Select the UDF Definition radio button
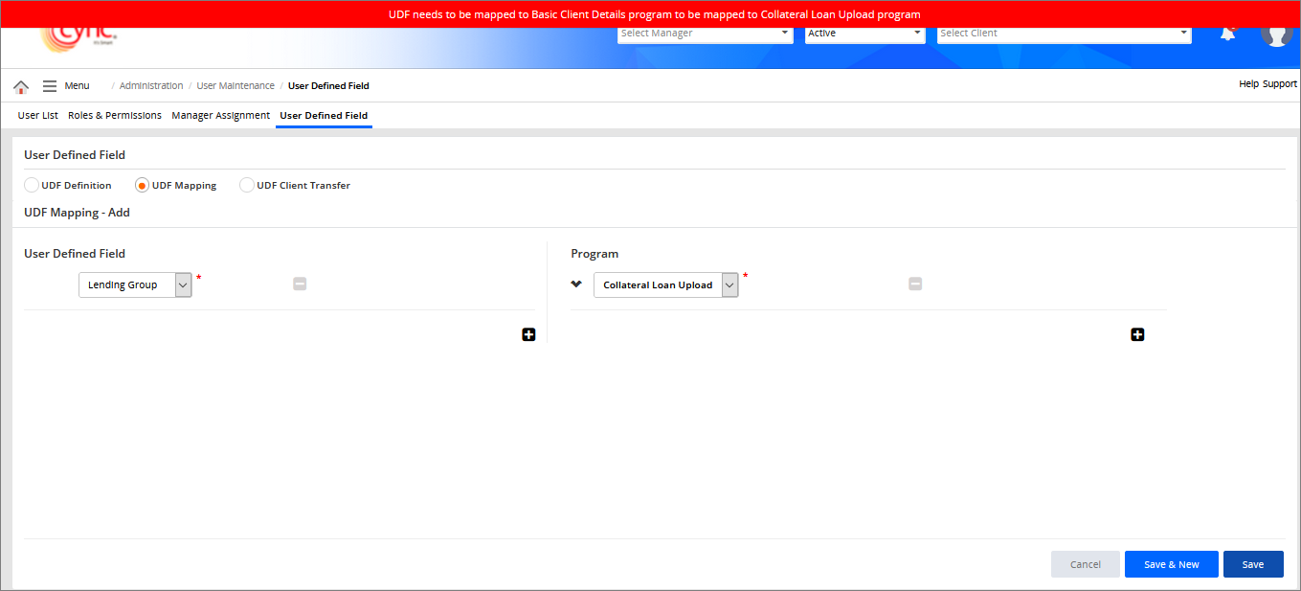 (32, 185)
